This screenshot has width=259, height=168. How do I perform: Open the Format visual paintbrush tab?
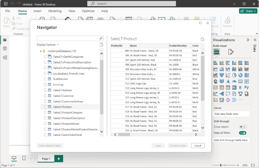[231, 52]
